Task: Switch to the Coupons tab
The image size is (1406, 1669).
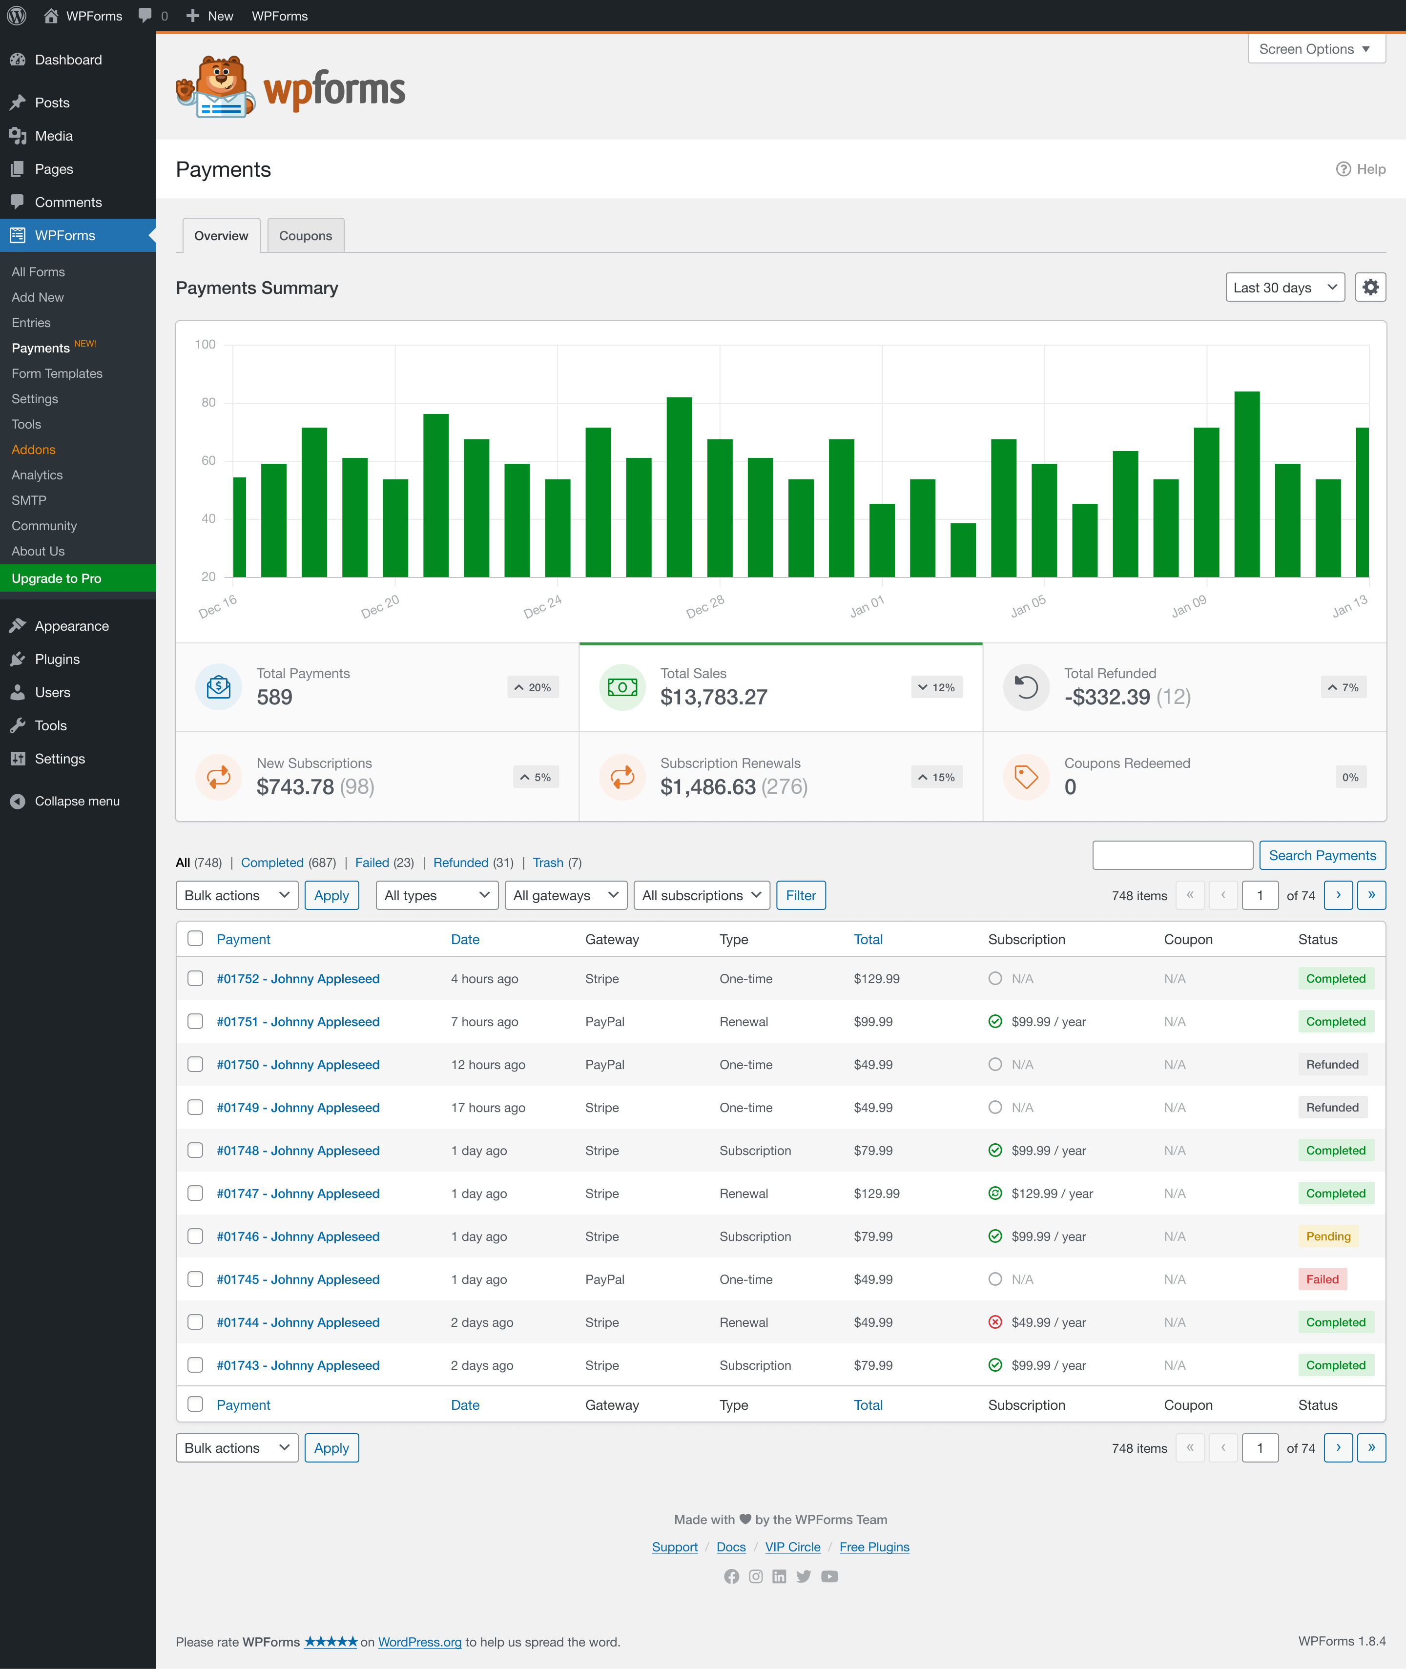Action: [x=305, y=235]
